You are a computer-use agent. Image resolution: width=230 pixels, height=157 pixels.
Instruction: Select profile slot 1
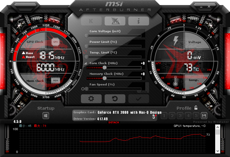point(164,116)
